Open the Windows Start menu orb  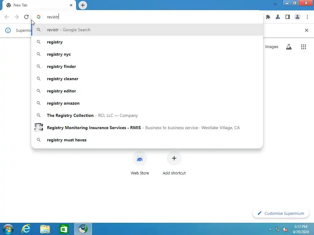(8, 229)
